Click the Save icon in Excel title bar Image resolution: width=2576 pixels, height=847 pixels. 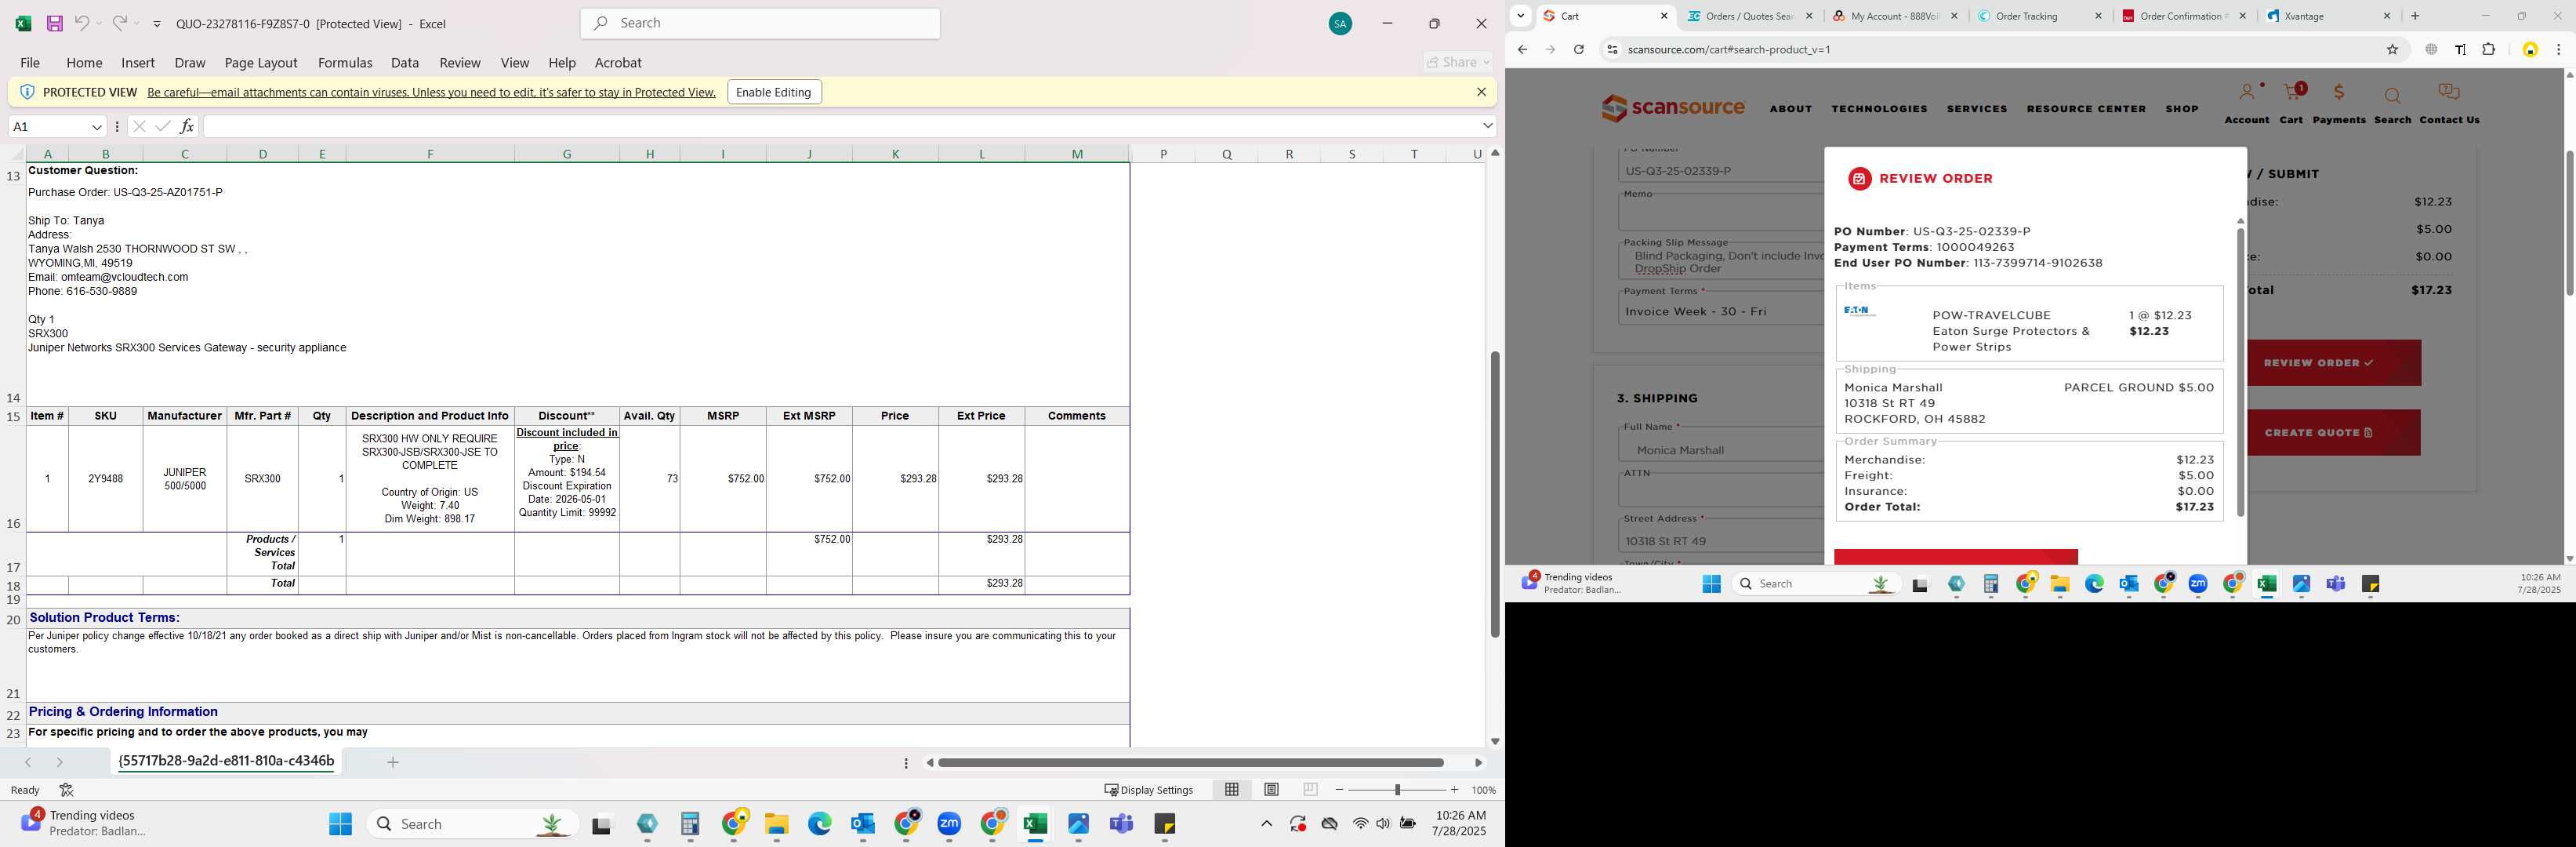click(55, 23)
